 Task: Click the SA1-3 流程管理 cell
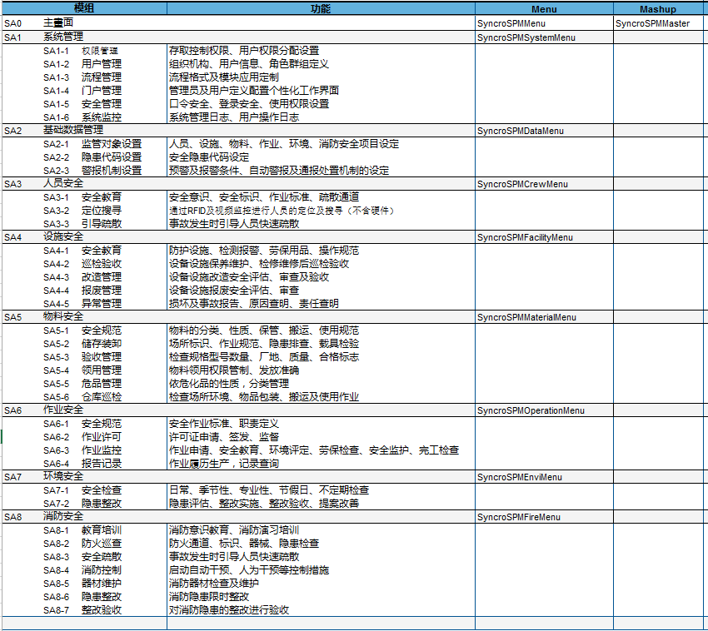pos(84,77)
